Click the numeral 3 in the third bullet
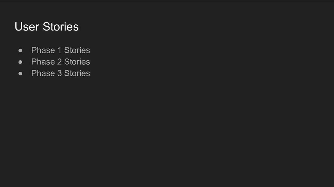Image resolution: width=334 pixels, height=187 pixels. (60, 73)
